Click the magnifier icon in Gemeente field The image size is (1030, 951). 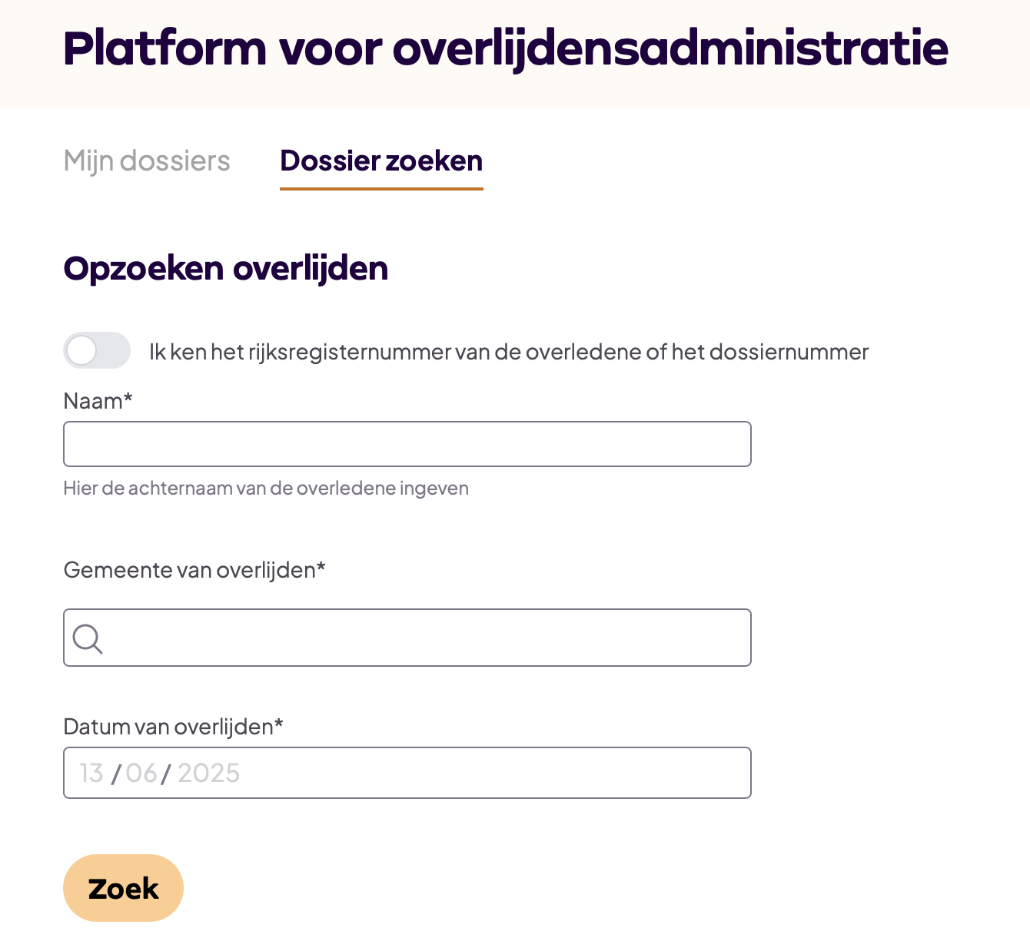88,638
